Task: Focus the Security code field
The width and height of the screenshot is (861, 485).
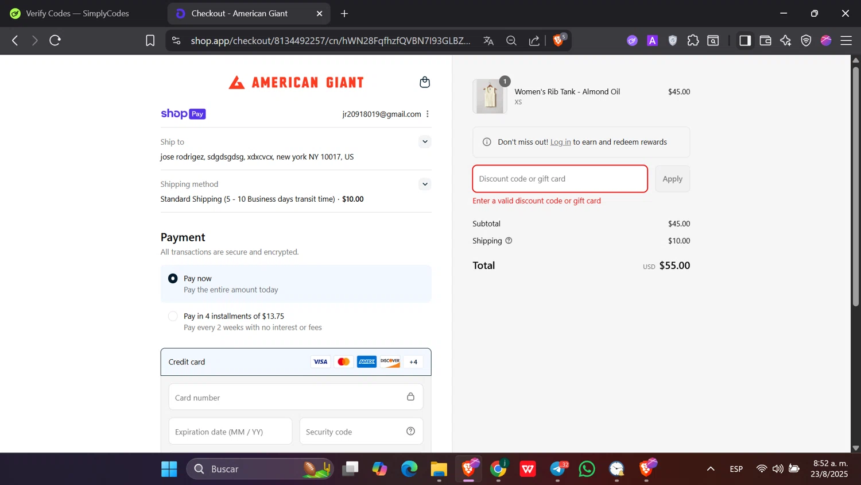Action: (x=362, y=432)
